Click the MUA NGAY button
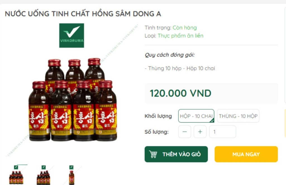286x185 pixels. tap(246, 154)
